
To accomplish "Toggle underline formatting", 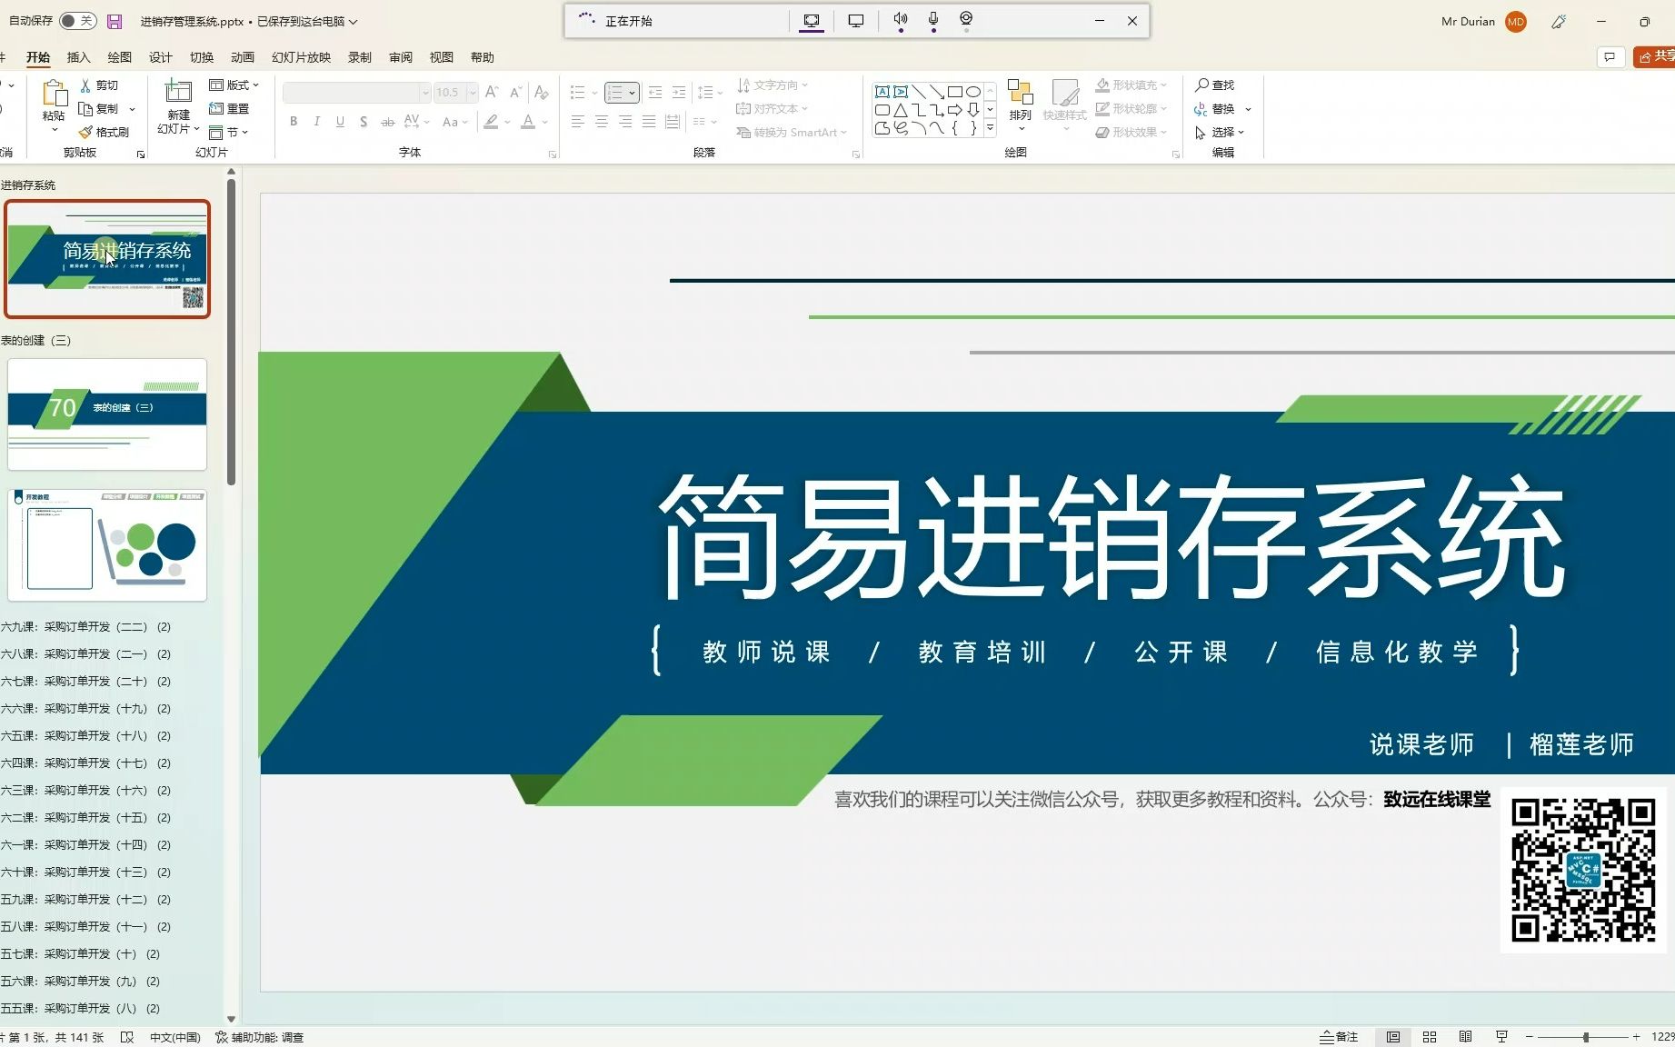I will 339,120.
